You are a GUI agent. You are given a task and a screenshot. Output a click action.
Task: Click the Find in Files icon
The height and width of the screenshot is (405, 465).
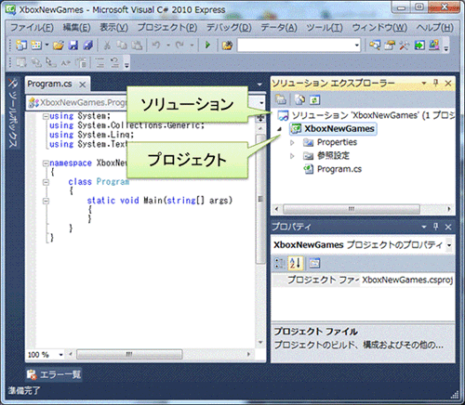coord(227,46)
